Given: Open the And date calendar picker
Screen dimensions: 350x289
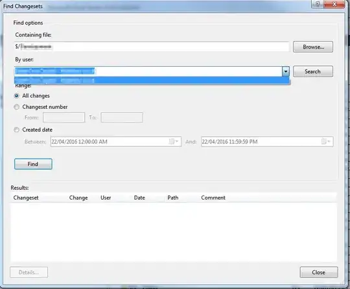Looking at the screenshot, I should tap(326, 141).
